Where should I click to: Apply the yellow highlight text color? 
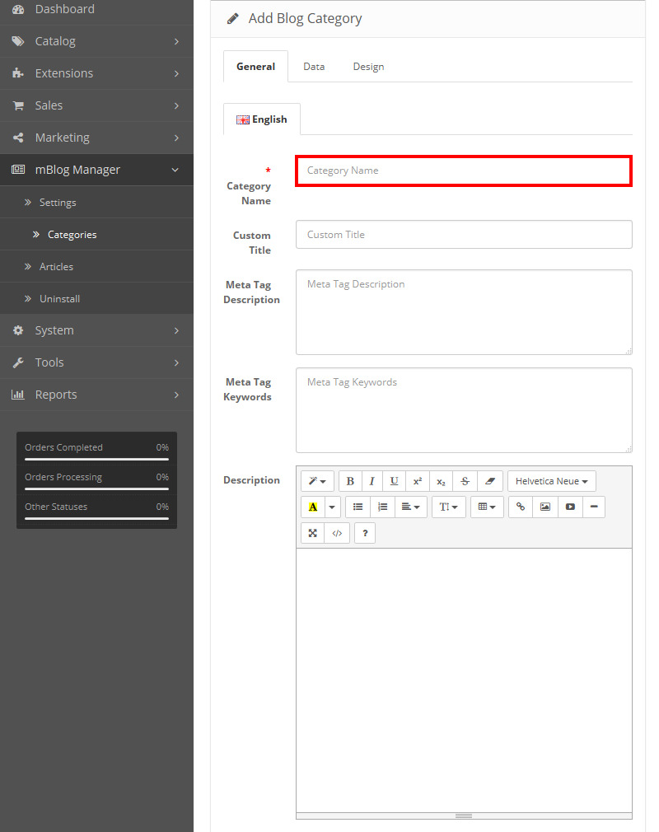click(x=313, y=507)
